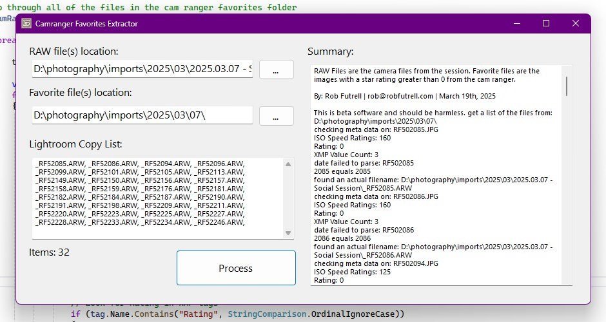Click the Camranger app icon in title bar
This screenshot has height=322, width=606.
coord(26,23)
